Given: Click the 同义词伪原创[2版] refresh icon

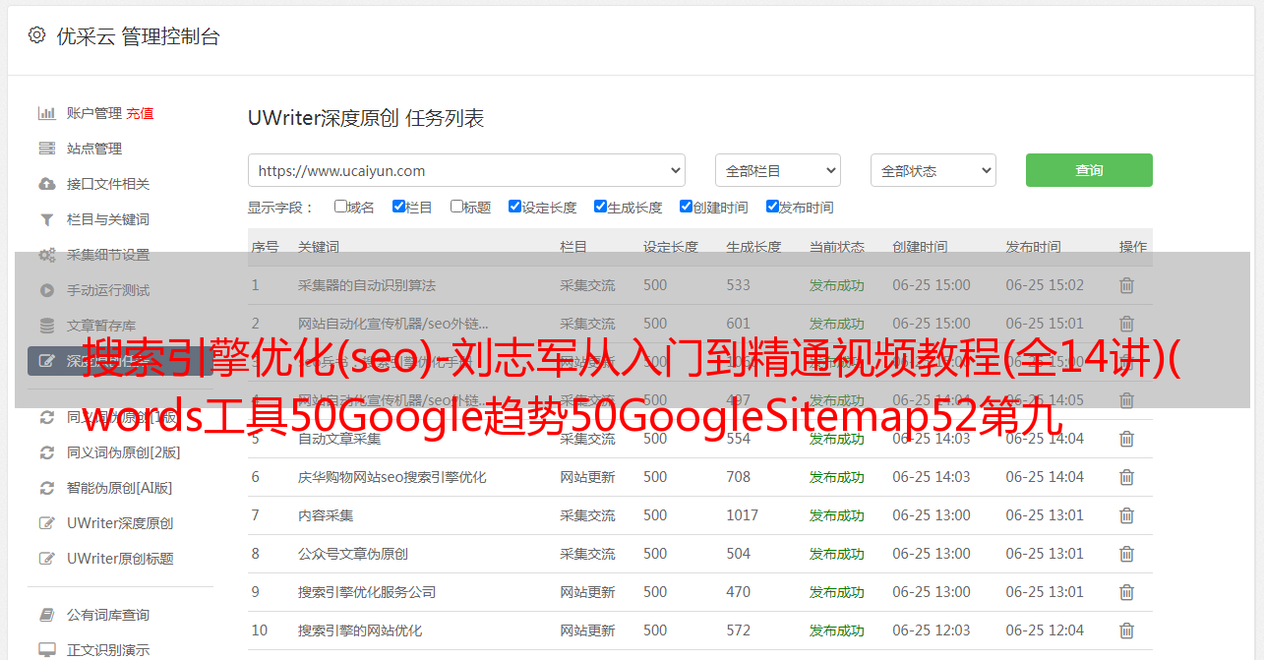Looking at the screenshot, I should [46, 452].
